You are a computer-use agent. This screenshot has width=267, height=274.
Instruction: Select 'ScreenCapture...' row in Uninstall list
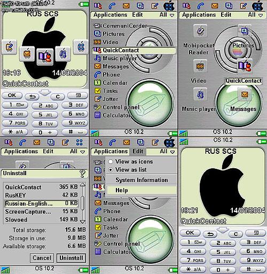click(41, 212)
